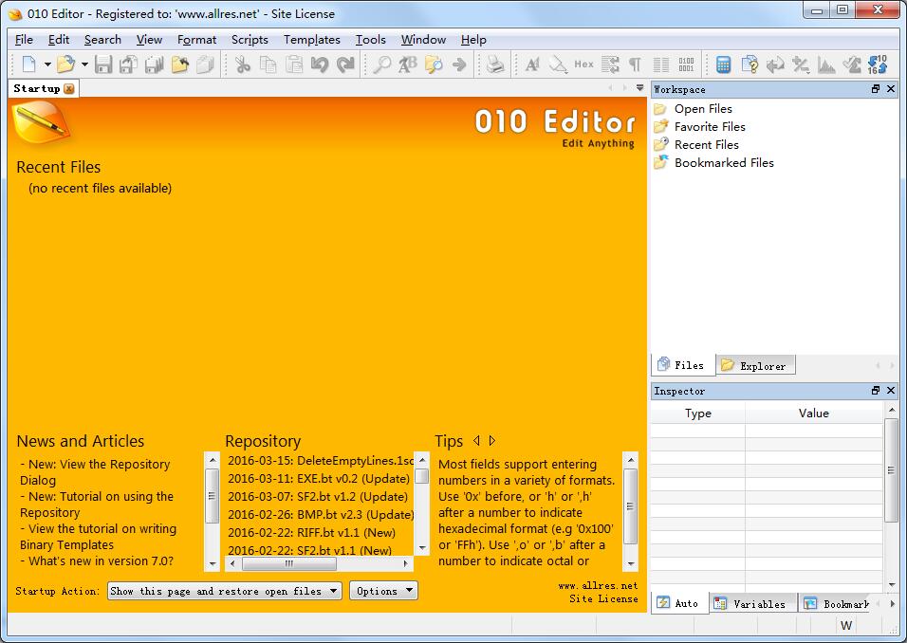Switch to the Files tab

pyautogui.click(x=682, y=365)
